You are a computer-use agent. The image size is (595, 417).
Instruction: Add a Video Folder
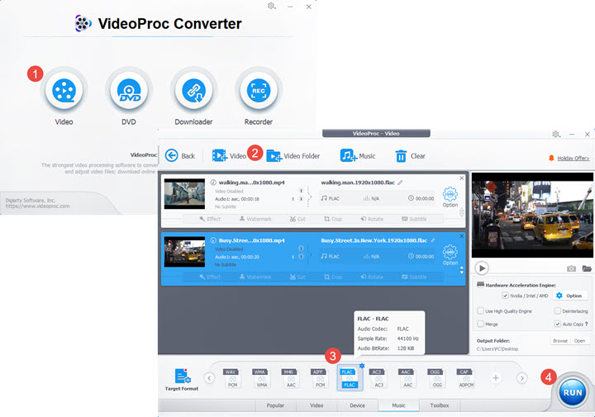click(x=293, y=156)
